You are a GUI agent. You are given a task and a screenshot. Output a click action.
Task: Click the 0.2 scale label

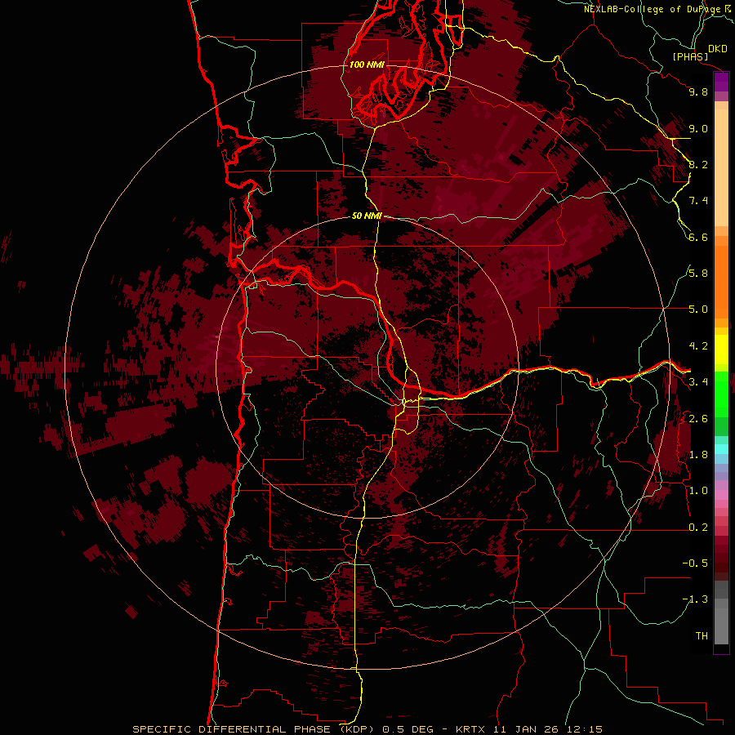tap(698, 528)
